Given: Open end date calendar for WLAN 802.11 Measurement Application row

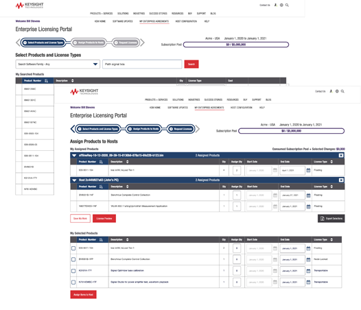Looking at the screenshot, I should (309, 206).
